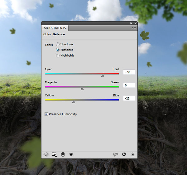Click the Magenta label
This screenshot has height=175, width=187.
point(51,82)
